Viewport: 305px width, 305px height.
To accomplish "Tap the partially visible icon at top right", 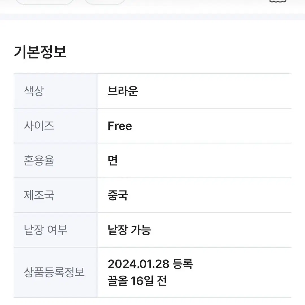I will (278, 1).
